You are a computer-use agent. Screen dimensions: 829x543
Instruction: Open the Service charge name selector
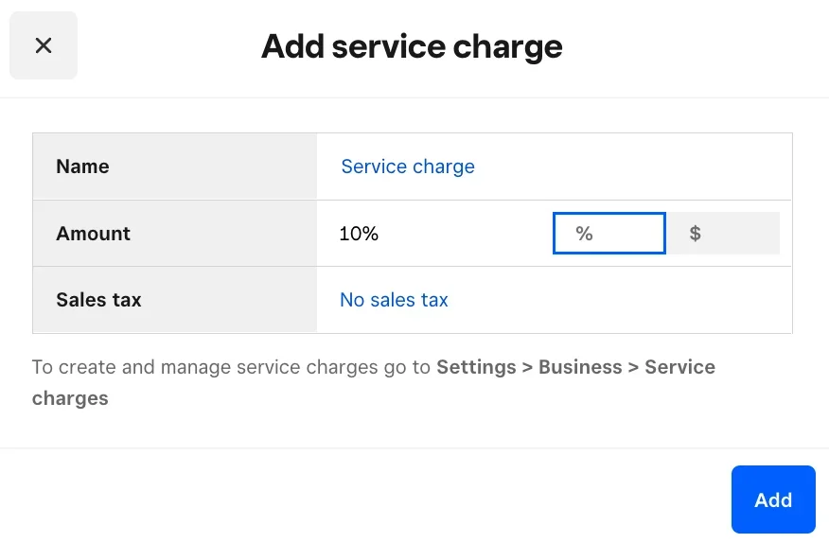point(408,166)
